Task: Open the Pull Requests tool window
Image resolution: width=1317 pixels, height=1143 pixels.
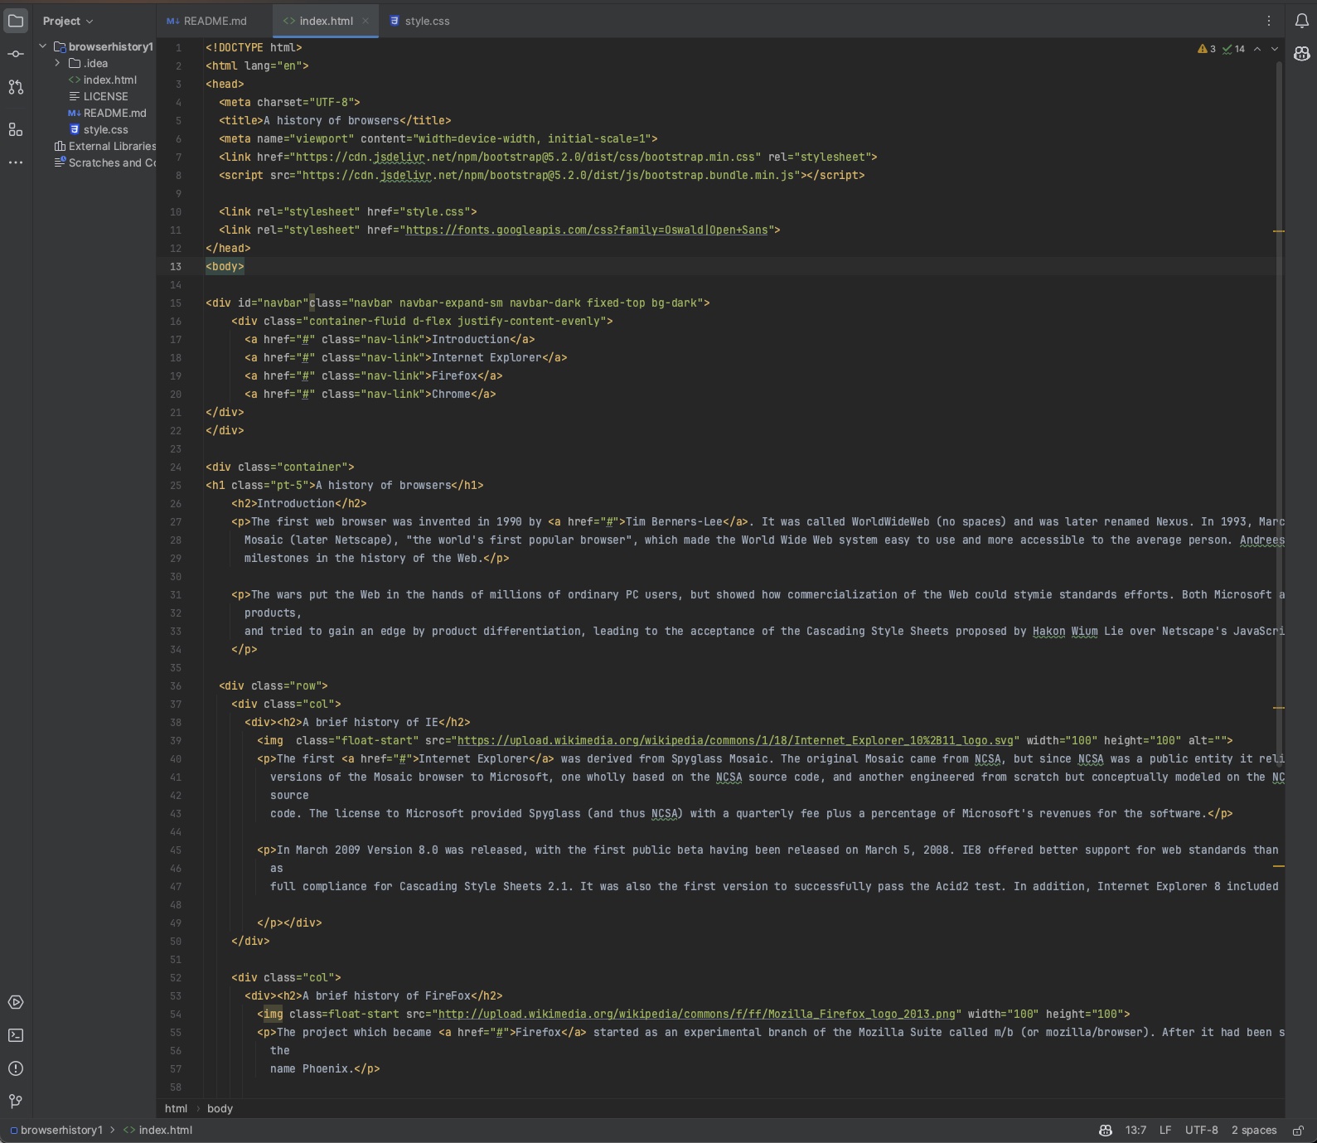Action: tap(16, 87)
